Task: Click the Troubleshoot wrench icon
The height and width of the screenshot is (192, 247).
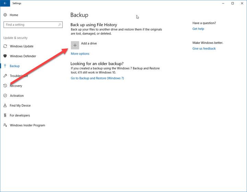Action: [x=5, y=76]
